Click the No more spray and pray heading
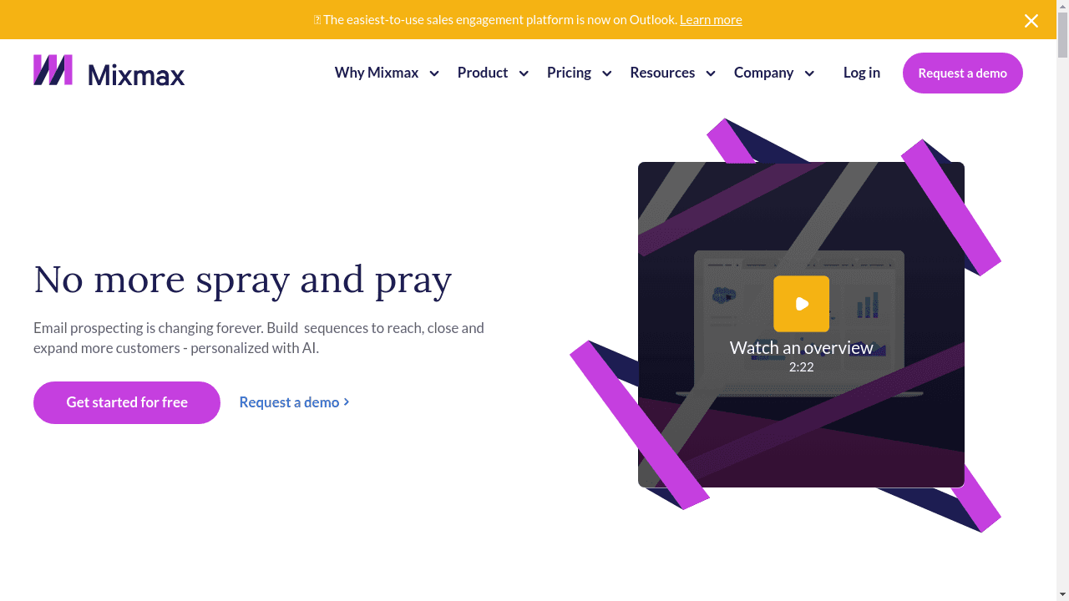The height and width of the screenshot is (601, 1069). 243,279
